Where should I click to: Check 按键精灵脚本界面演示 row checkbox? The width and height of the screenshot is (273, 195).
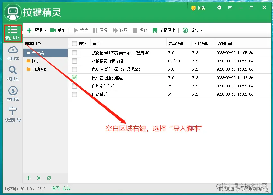click(x=74, y=53)
